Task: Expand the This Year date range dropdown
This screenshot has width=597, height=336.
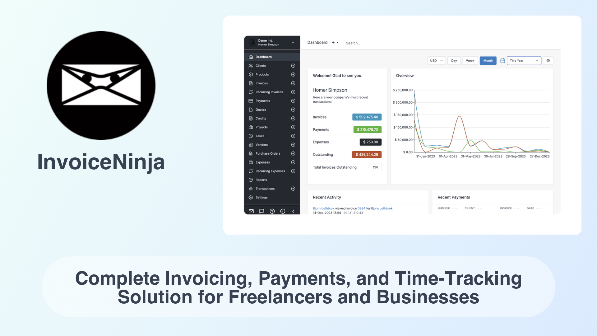Action: click(x=524, y=60)
